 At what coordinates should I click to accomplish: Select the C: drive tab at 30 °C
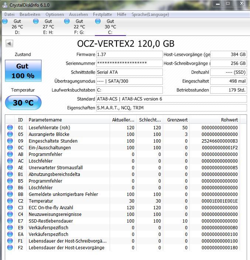pos(110,27)
